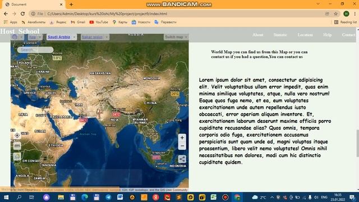Show hidden tray icons chevron
Viewport: 359px width, 202px height.
point(271,197)
